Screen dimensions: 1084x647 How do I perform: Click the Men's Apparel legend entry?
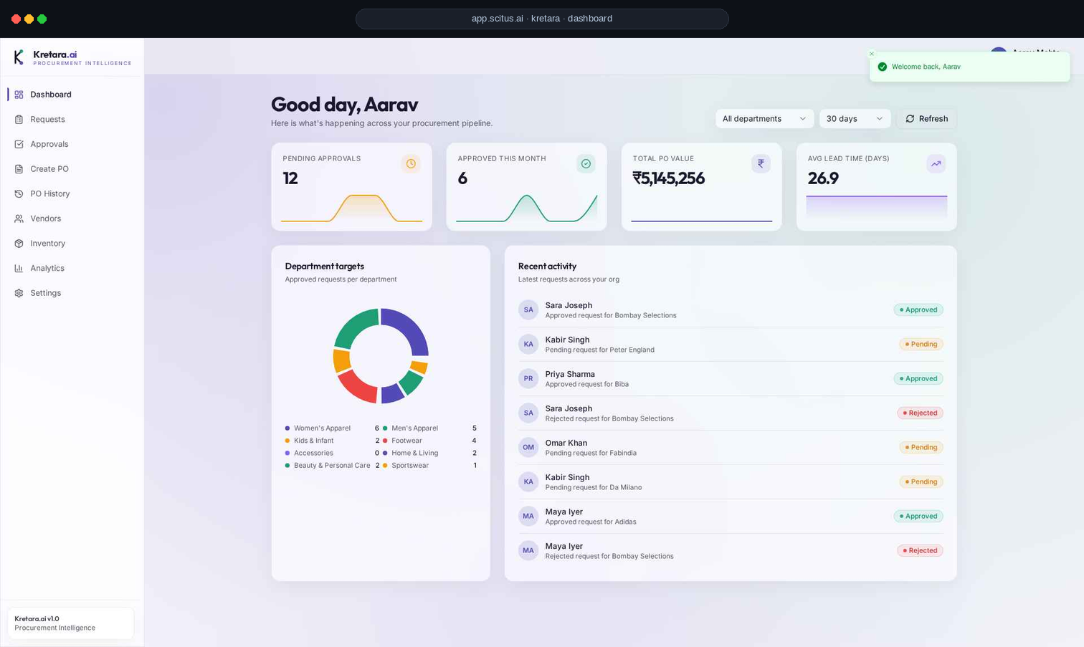429,428
